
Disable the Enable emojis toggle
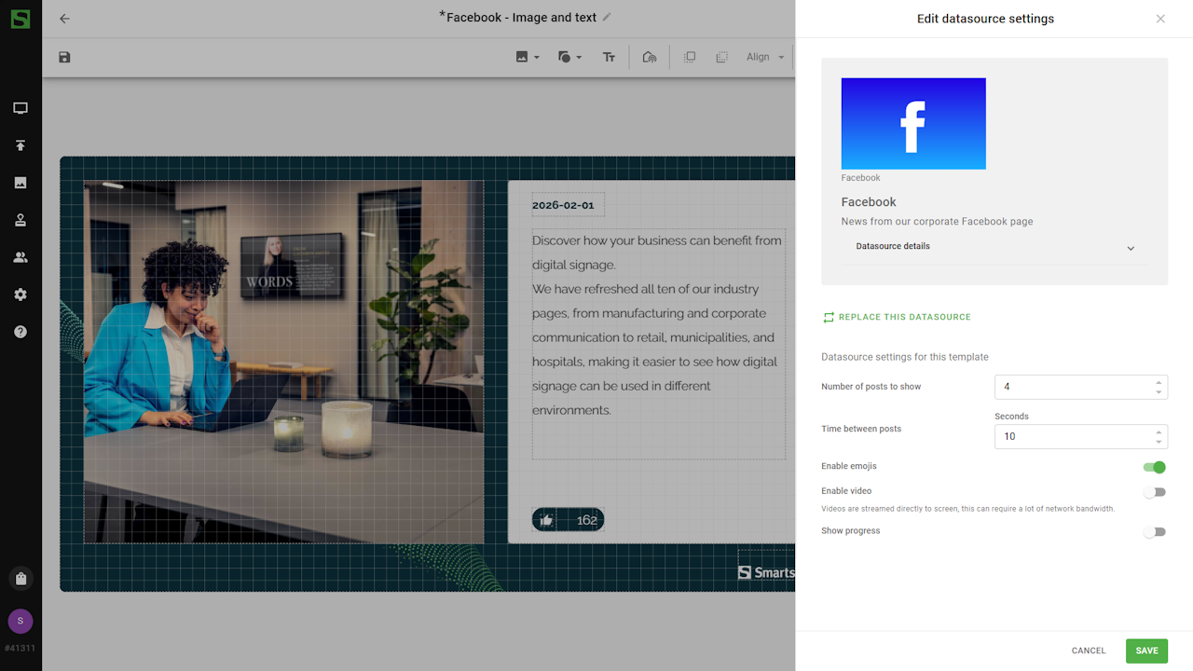[1155, 467]
